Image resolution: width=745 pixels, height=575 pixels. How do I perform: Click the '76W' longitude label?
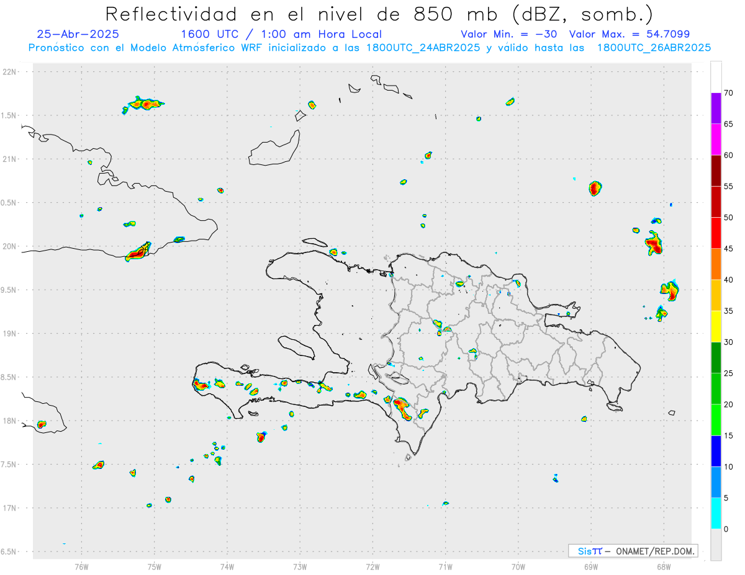pyautogui.click(x=81, y=567)
